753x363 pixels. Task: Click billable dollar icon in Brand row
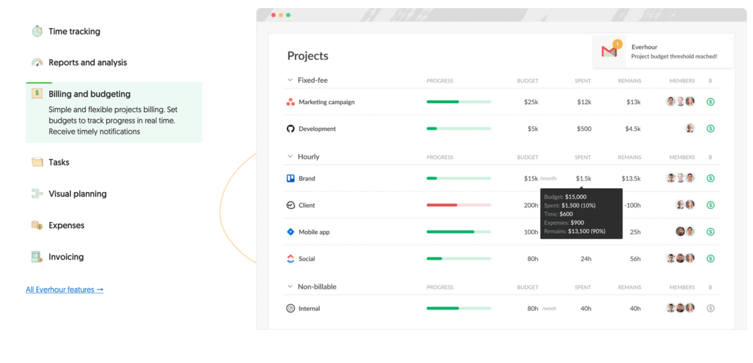coord(710,179)
